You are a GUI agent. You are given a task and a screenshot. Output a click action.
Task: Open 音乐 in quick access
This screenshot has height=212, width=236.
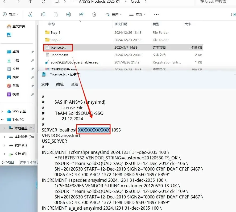coord(13,86)
